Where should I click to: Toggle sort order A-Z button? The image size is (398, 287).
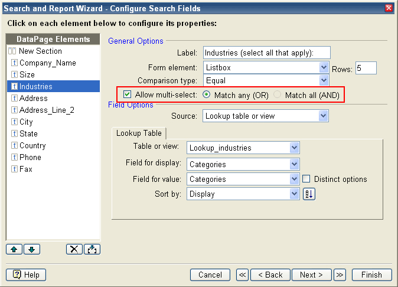coord(309,194)
